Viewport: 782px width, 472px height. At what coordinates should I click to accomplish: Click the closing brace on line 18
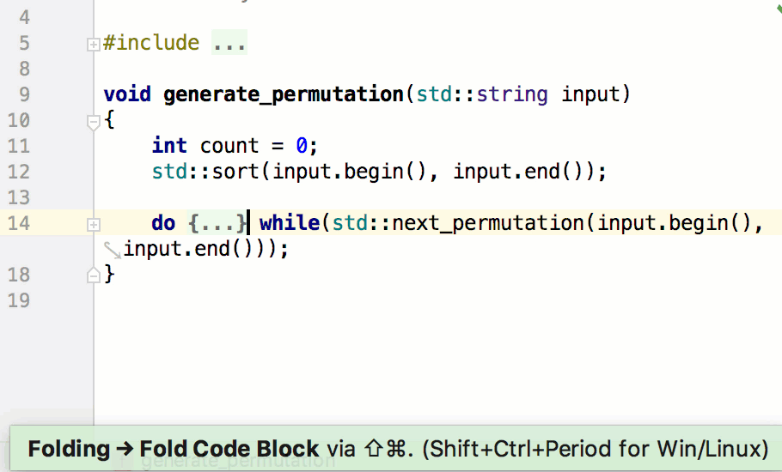coord(109,274)
